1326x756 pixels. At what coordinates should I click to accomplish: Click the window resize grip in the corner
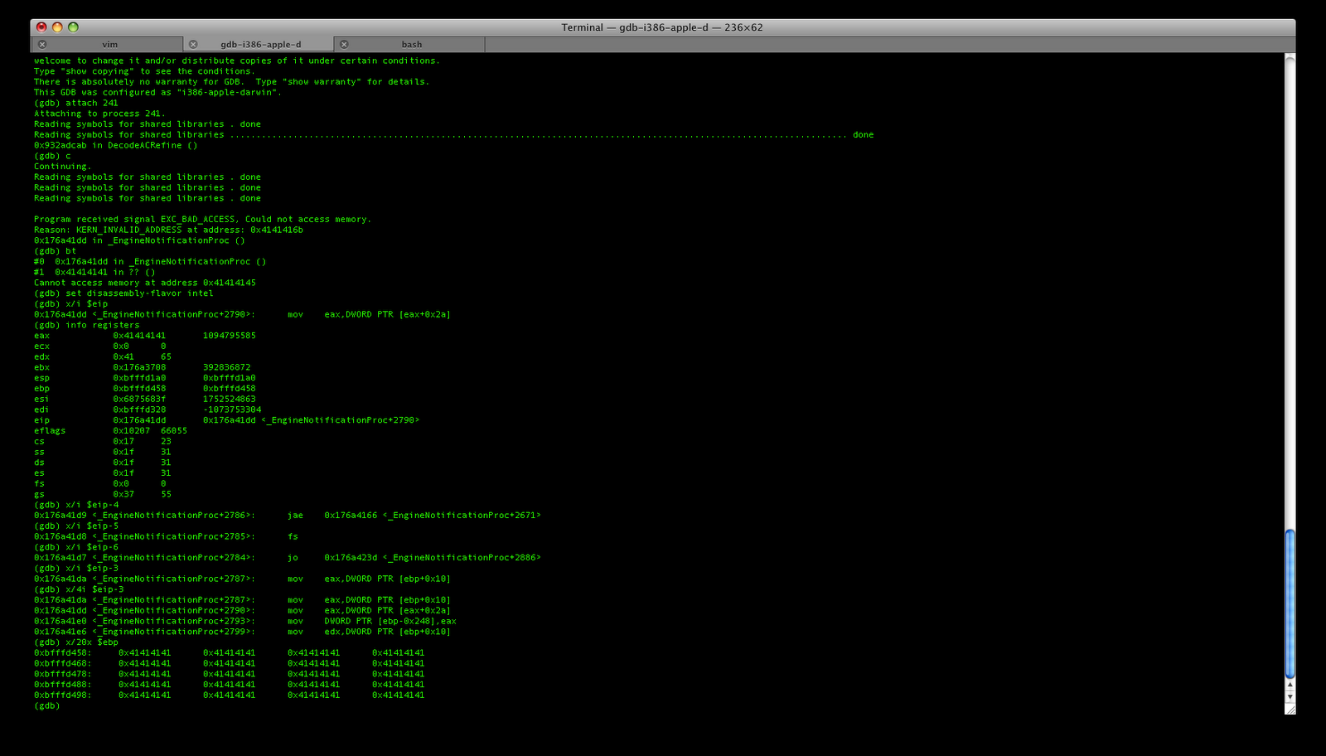(1290, 711)
